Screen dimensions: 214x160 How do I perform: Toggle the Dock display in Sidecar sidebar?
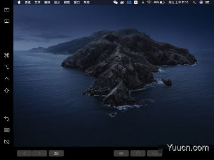[x=6, y=21]
